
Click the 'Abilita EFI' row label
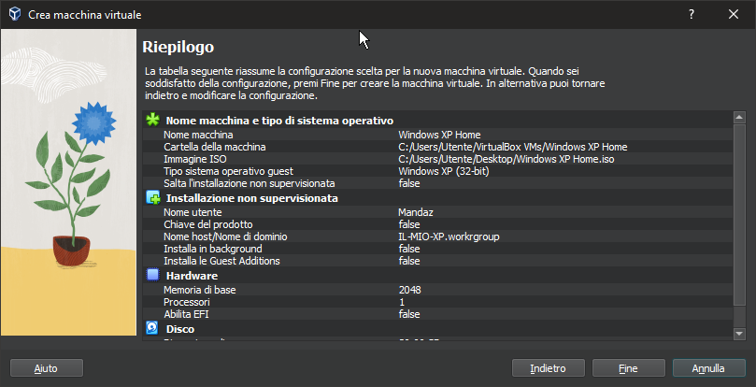(186, 314)
